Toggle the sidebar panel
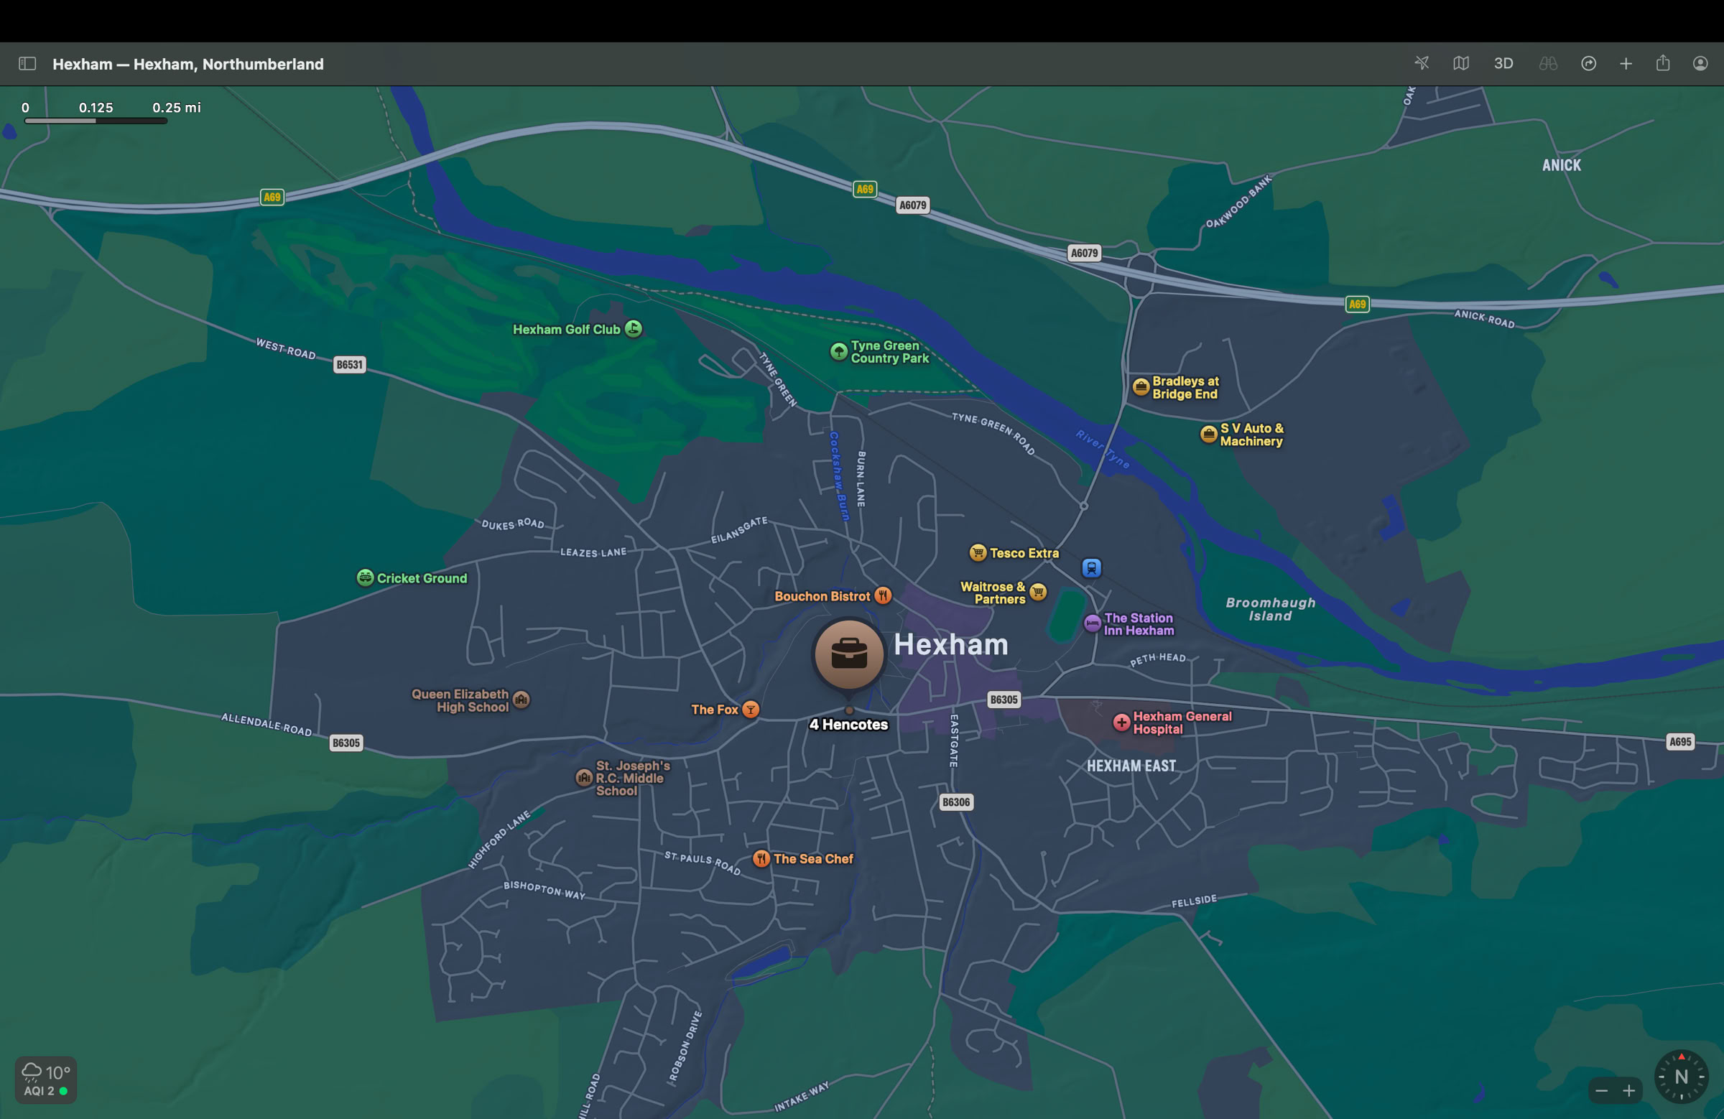 [x=27, y=64]
